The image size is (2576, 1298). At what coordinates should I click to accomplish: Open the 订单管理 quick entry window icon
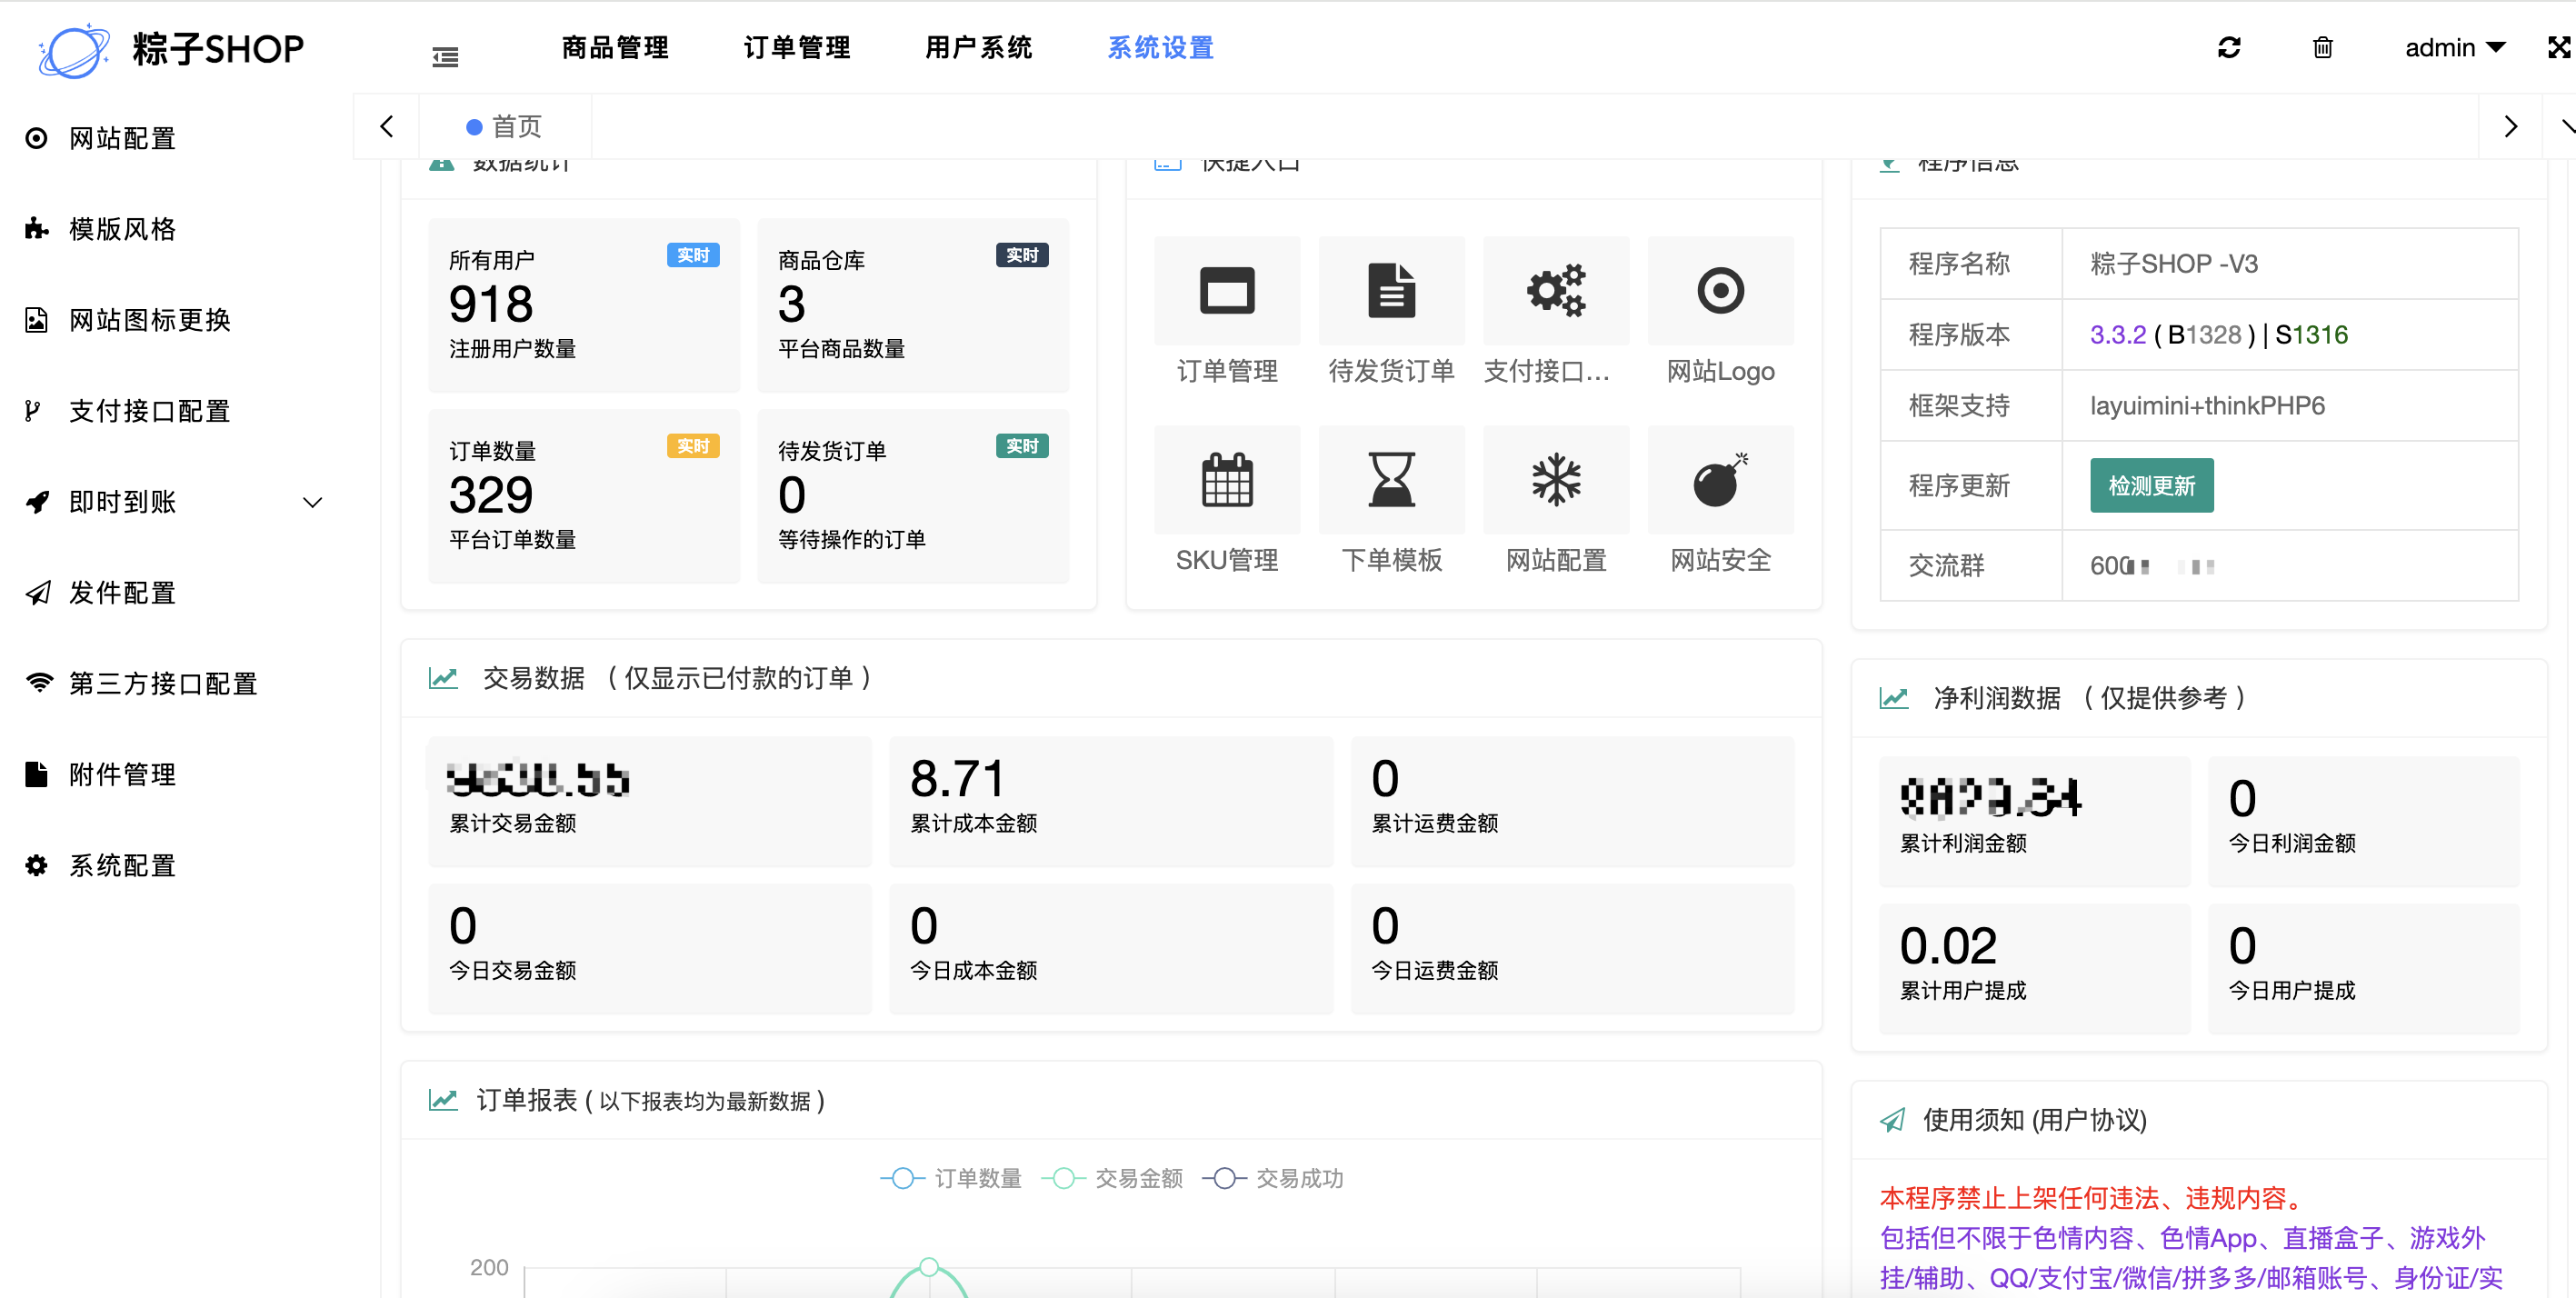pyautogui.click(x=1227, y=291)
